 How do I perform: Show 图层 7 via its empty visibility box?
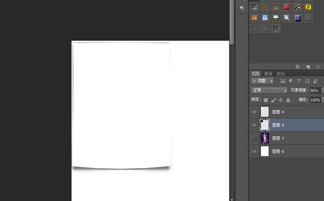tap(254, 138)
